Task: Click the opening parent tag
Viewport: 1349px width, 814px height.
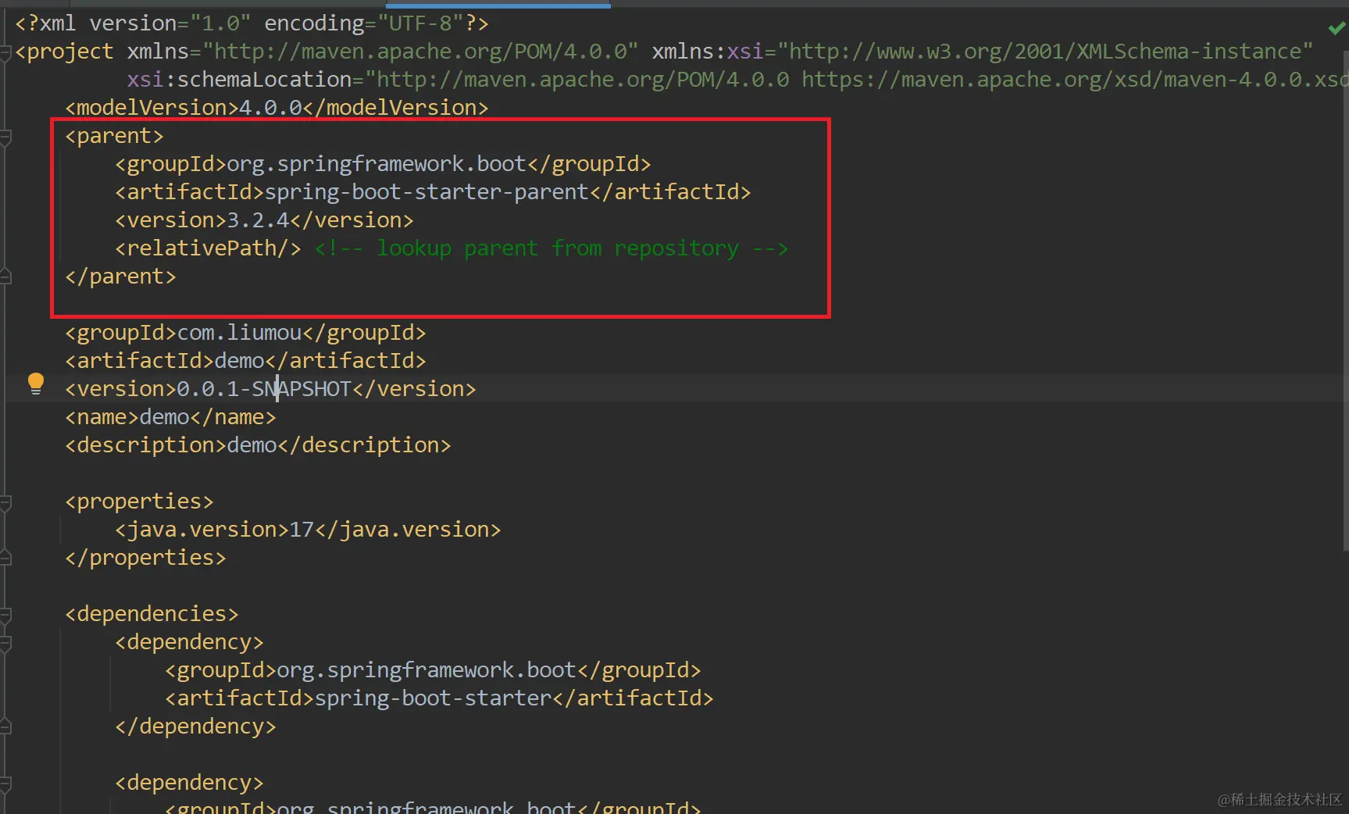Action: pos(114,136)
